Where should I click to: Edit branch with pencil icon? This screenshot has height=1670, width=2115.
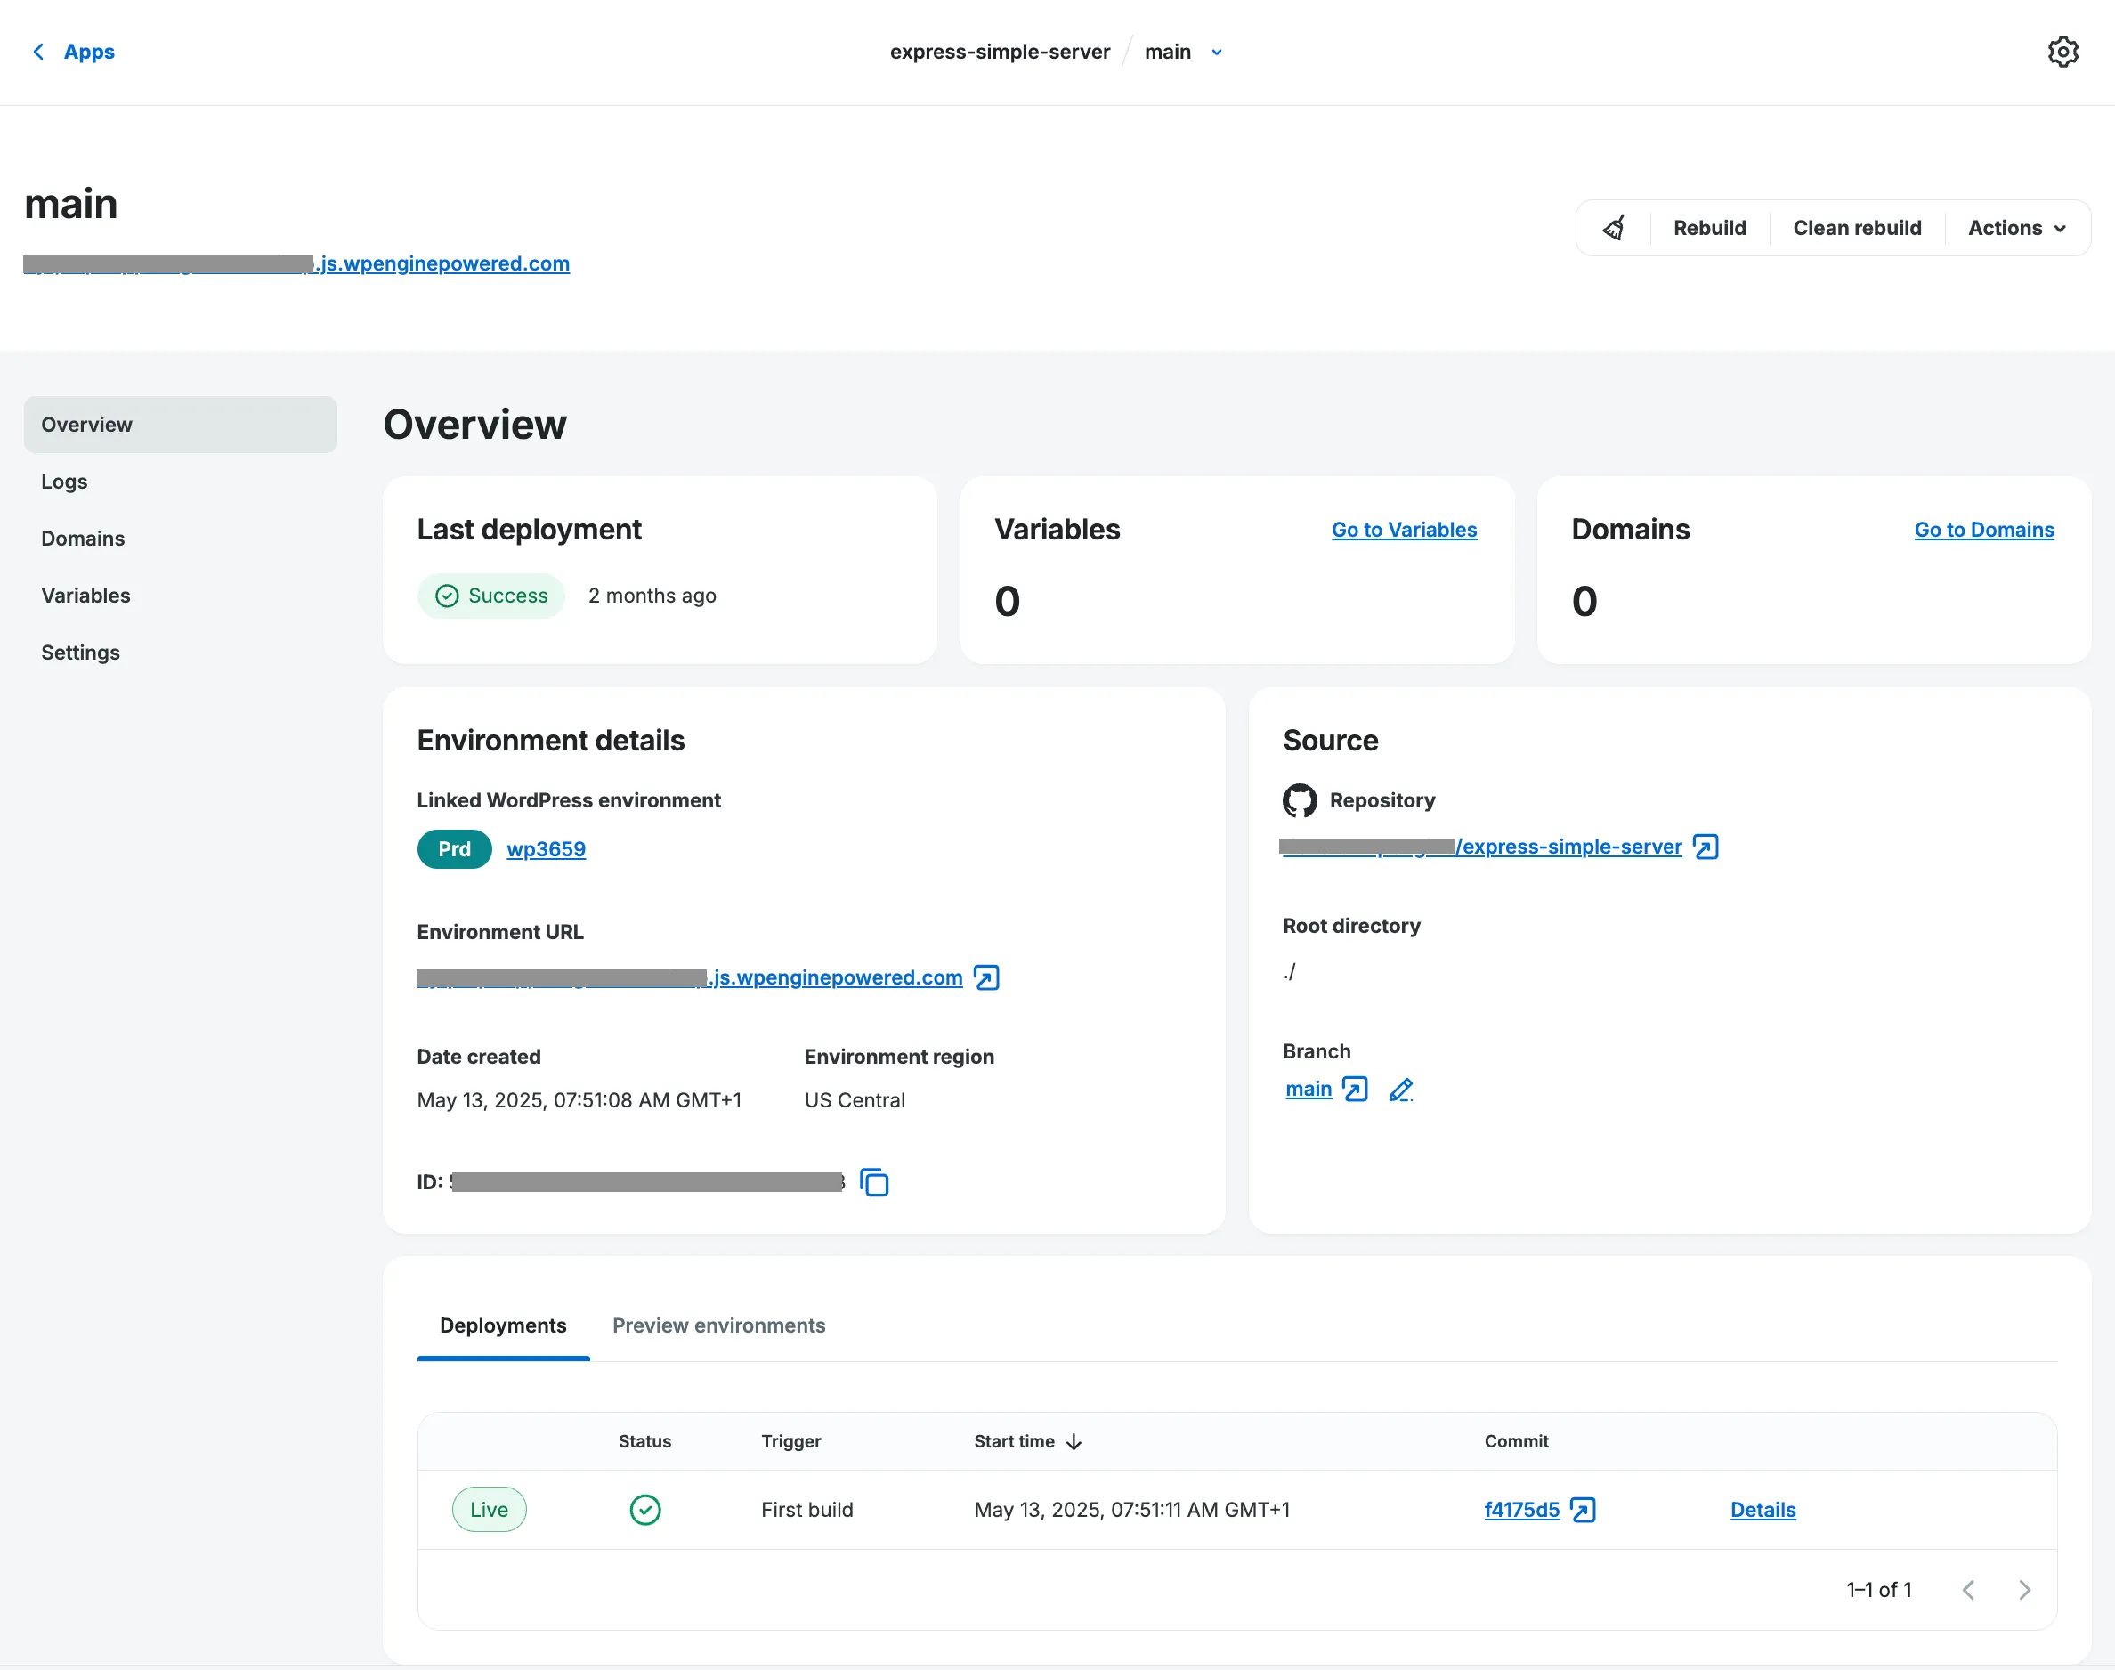click(x=1400, y=1090)
